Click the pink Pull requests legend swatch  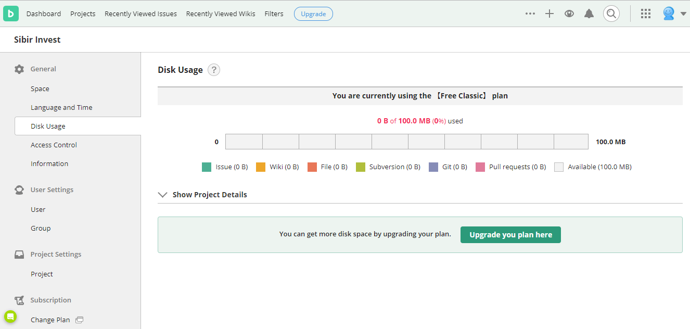coord(480,167)
